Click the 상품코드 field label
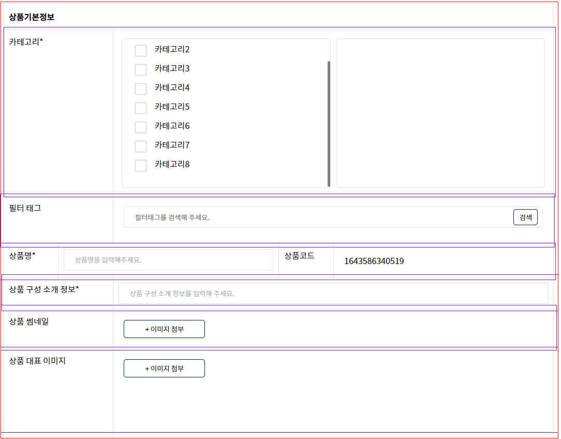 [x=299, y=255]
